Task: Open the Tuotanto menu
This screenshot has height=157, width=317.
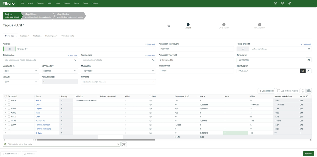Action: coord(40,3)
